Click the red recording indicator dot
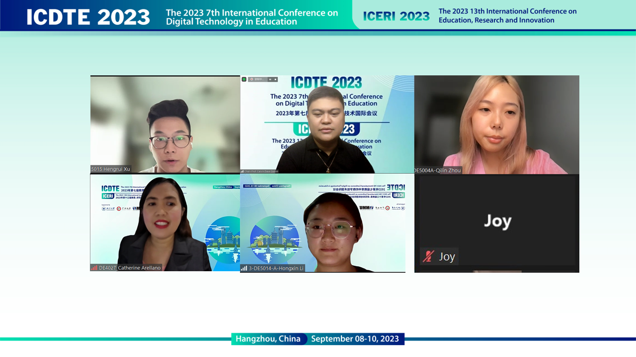Image resolution: width=636 pixels, height=357 pixels. (x=252, y=79)
